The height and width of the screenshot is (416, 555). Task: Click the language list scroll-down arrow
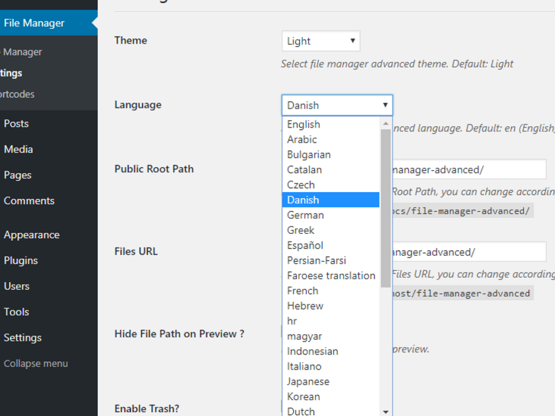(x=385, y=412)
